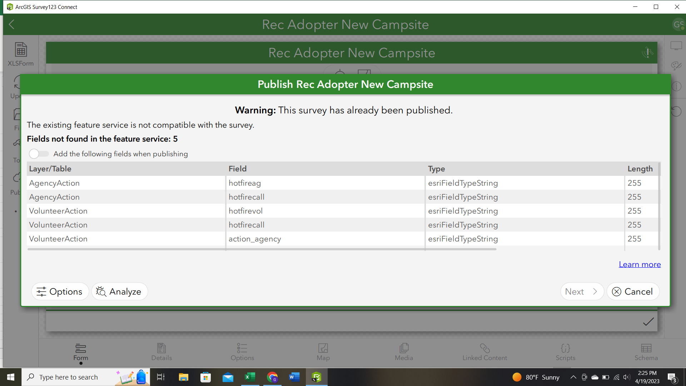Open the Media panel
The width and height of the screenshot is (686, 386).
click(403, 352)
